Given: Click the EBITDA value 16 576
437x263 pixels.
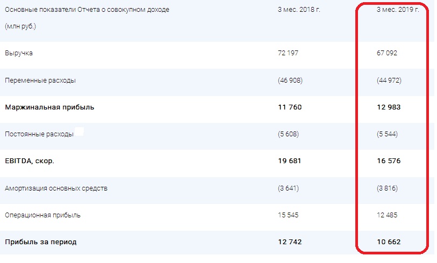Looking at the screenshot, I should click(x=389, y=161).
